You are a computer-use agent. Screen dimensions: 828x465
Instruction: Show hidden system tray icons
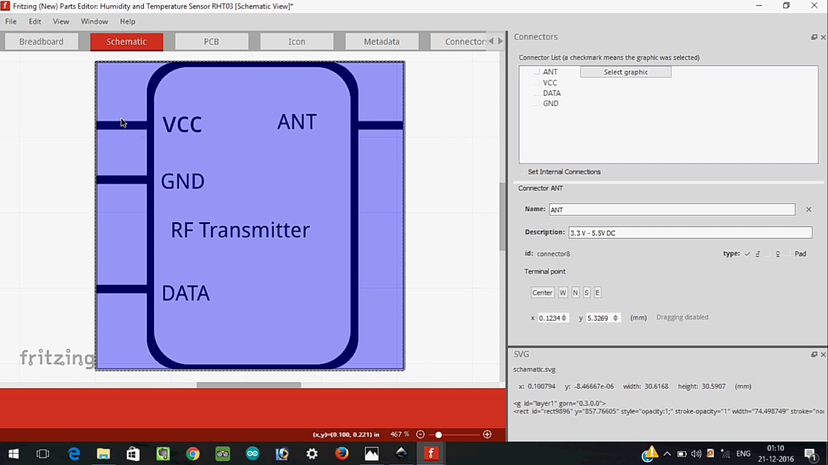coord(667,454)
